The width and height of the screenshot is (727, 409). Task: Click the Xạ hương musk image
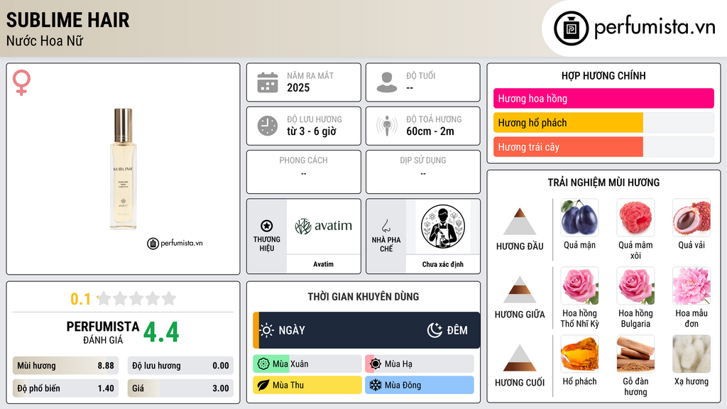pos(692,354)
